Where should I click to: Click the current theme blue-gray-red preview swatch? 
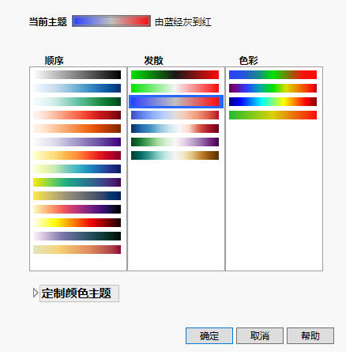[x=111, y=21]
